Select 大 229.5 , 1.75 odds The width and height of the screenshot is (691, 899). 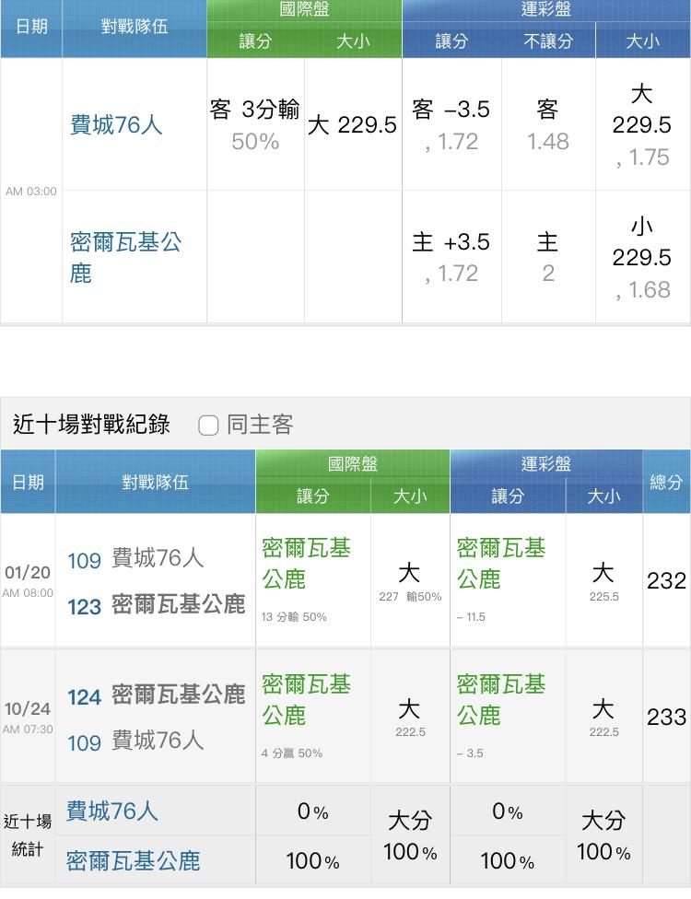[641, 125]
